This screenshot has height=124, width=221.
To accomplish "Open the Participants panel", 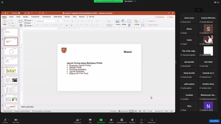I will (x=78, y=121).
